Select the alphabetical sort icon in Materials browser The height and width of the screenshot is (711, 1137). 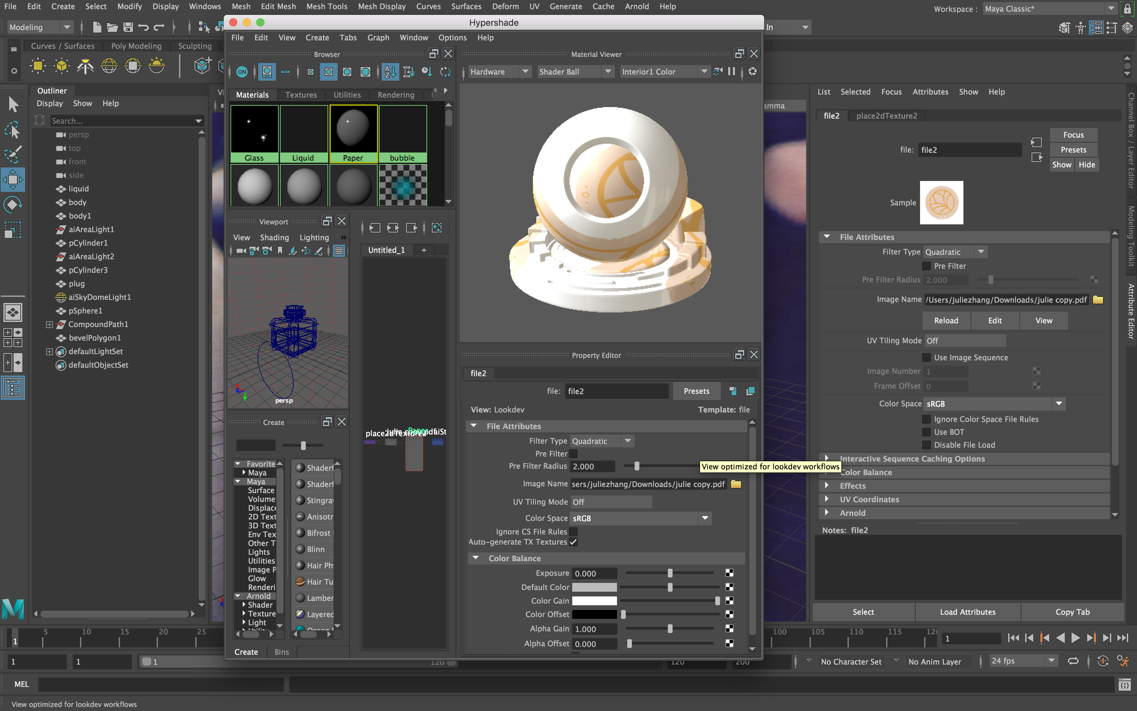click(390, 72)
